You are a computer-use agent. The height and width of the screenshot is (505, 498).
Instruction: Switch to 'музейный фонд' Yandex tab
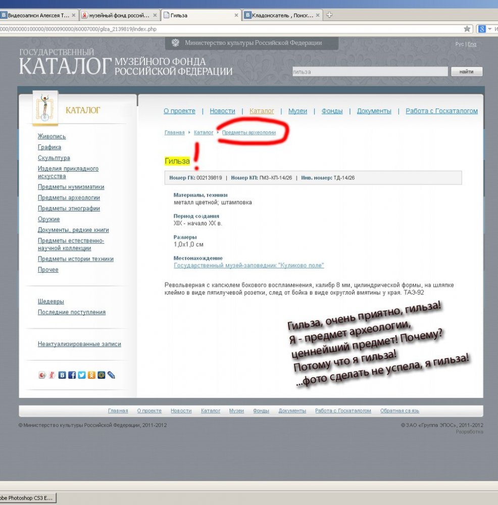click(x=119, y=15)
